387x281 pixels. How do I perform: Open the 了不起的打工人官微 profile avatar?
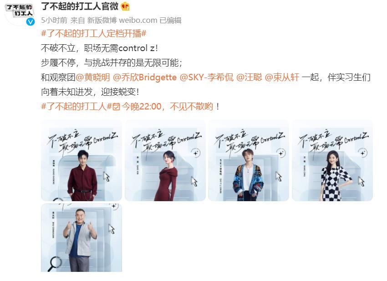point(20,12)
